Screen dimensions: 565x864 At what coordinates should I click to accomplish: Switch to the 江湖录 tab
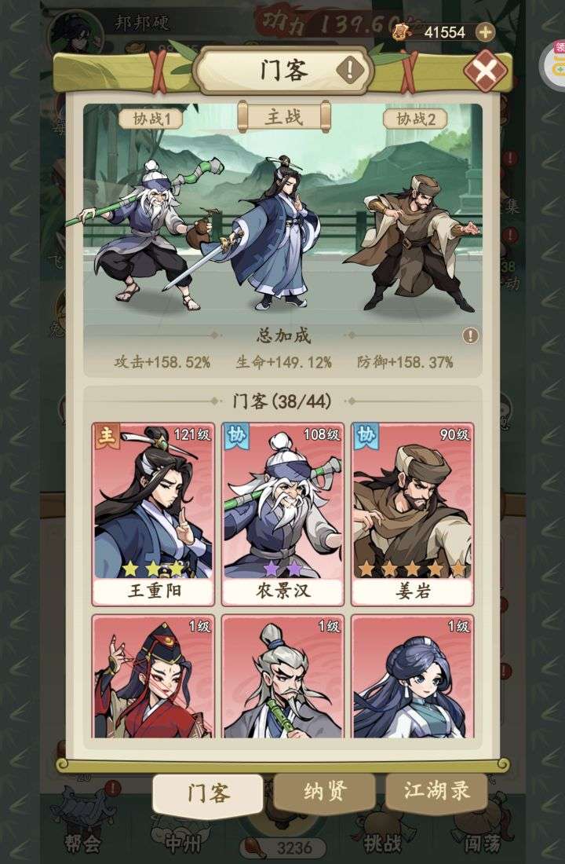(x=436, y=791)
